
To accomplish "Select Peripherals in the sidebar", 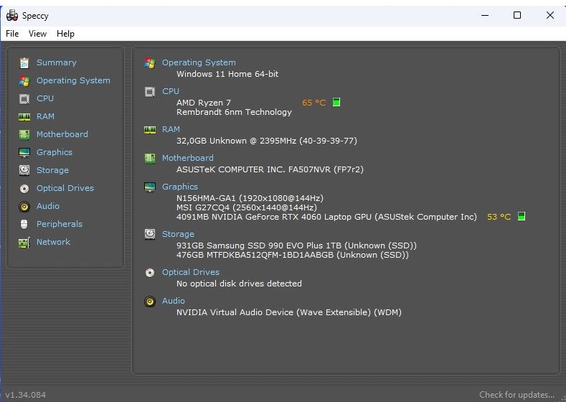I will [x=60, y=224].
